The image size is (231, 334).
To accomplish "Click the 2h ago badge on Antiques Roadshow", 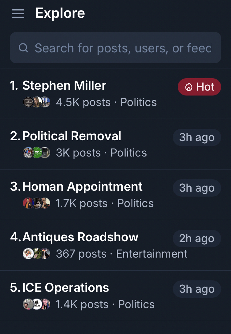I will coord(197,238).
